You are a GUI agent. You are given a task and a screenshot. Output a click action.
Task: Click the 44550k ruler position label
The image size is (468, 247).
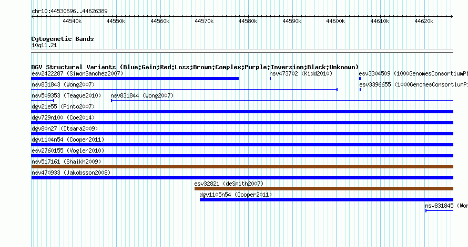[x=116, y=21]
